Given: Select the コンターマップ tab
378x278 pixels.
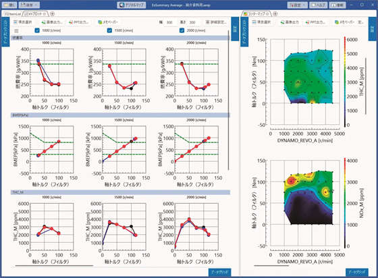Looking at the screenshot, I should tap(256, 14).
